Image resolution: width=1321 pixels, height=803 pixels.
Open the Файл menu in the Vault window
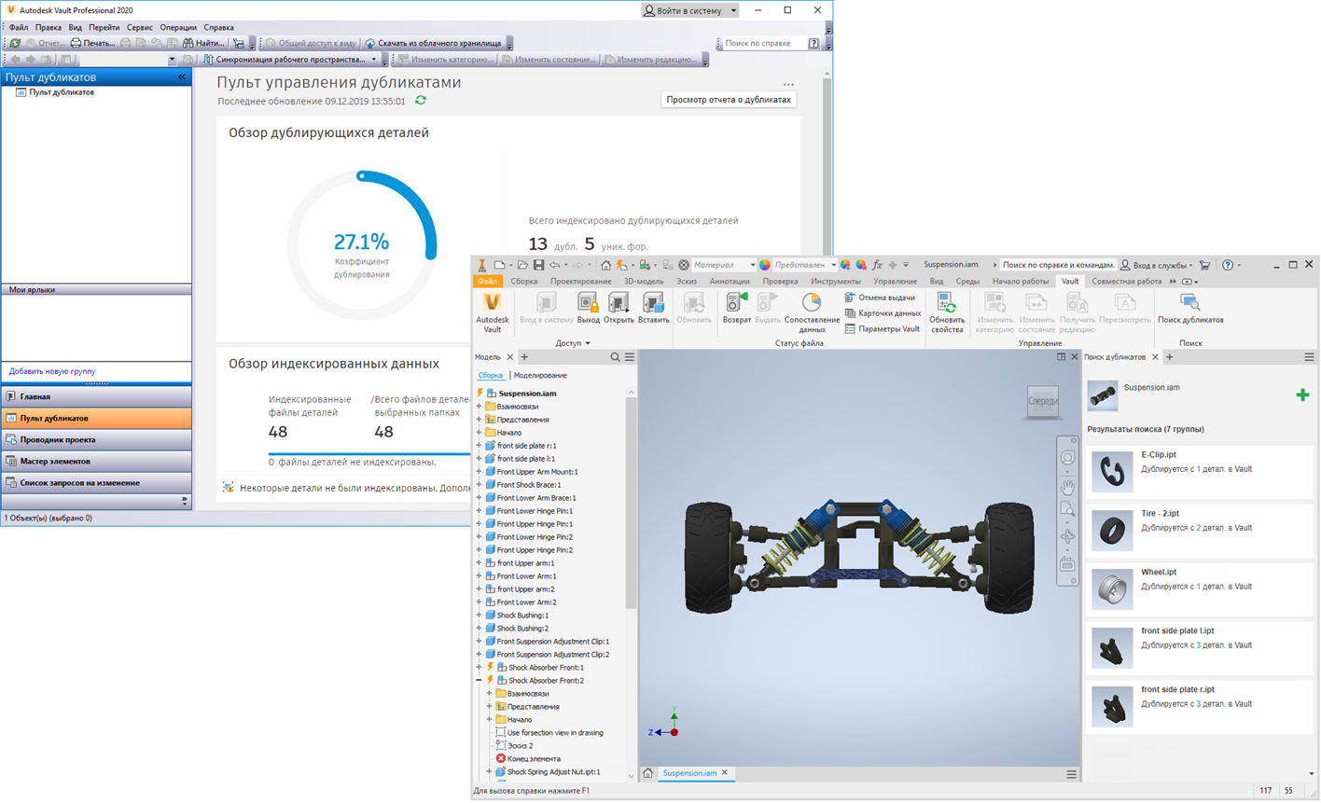coord(19,28)
